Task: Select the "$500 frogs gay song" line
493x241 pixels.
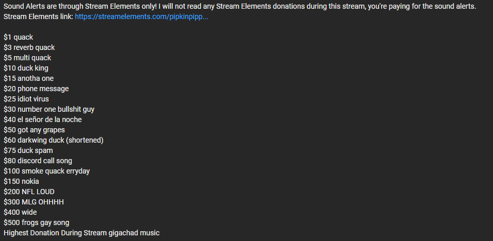Action: [x=37, y=223]
